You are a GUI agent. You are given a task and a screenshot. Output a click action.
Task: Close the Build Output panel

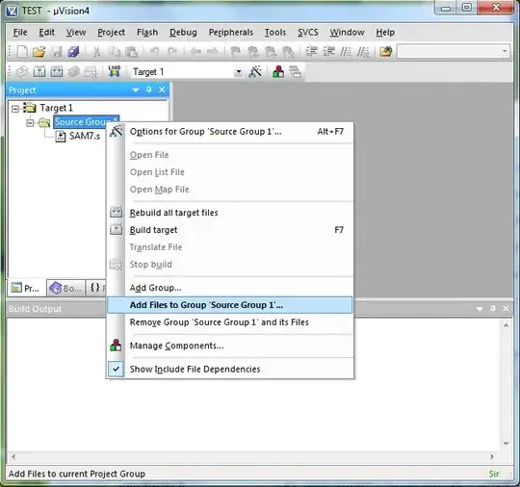pyautogui.click(x=506, y=309)
